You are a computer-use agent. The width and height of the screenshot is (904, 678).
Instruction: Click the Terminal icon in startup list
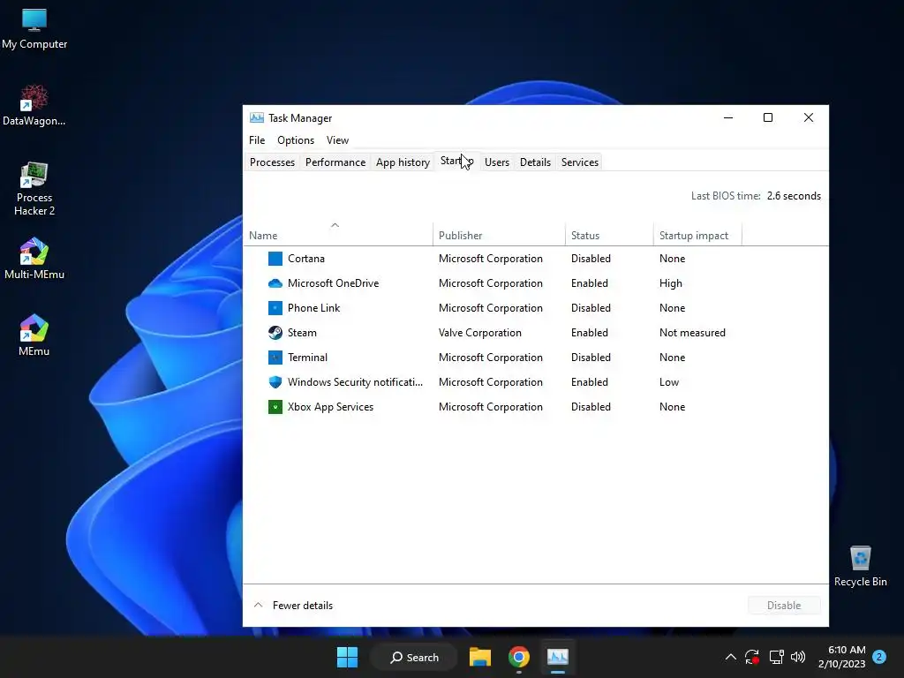[275, 358]
